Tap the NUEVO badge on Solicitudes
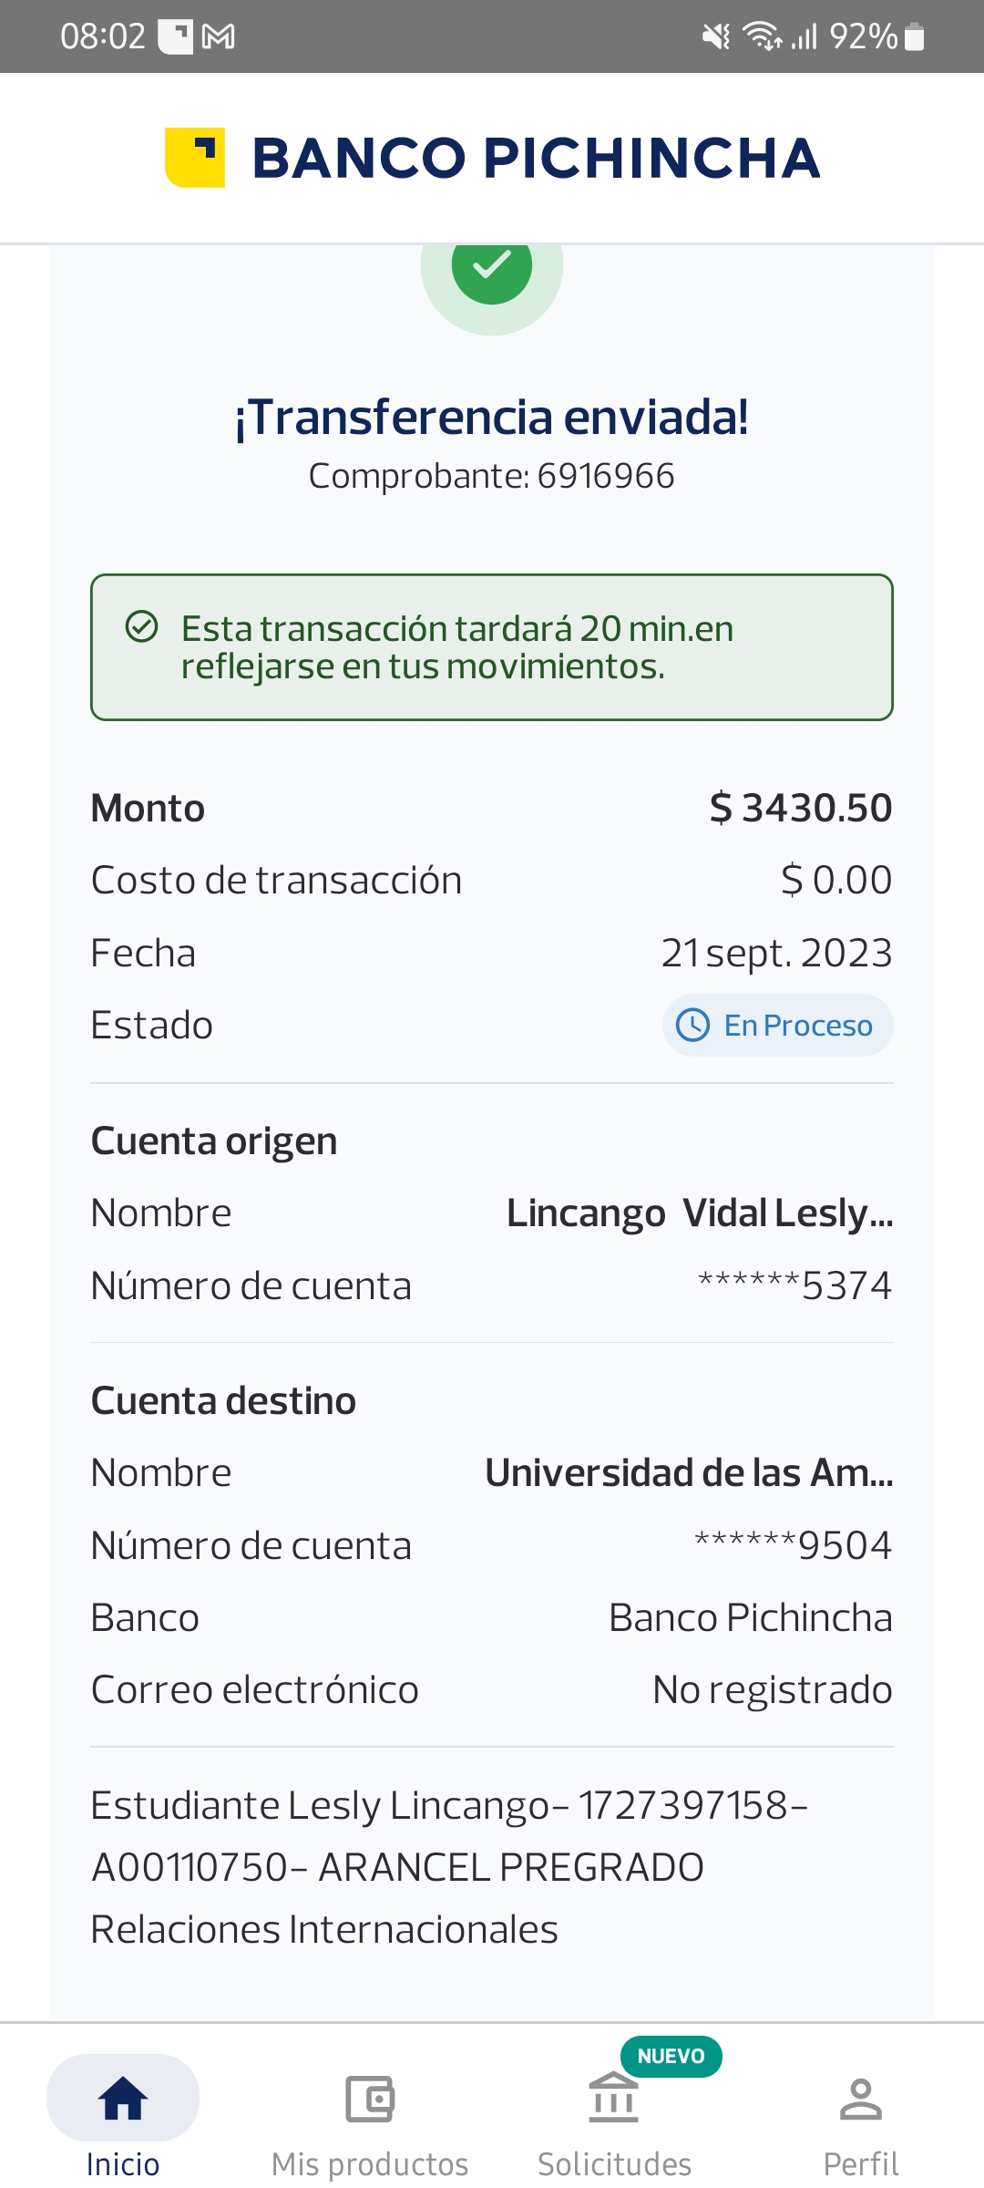The image size is (984, 2188). [671, 2056]
